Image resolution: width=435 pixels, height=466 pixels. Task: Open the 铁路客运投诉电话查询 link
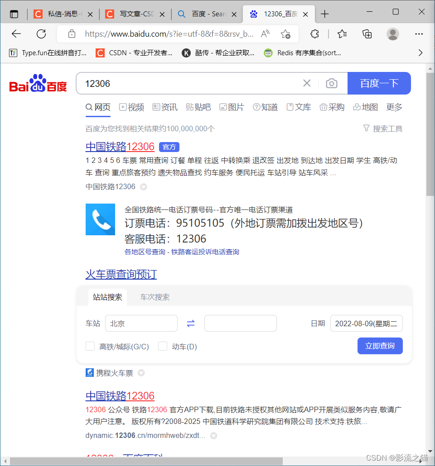205,252
